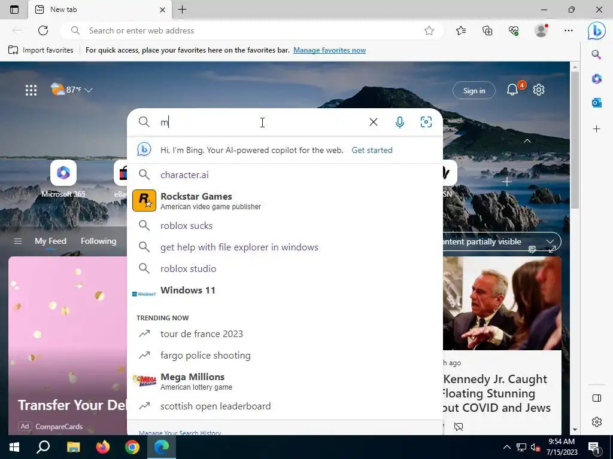The image size is (613, 459).
Task: Open Chrome from the taskbar
Action: [x=132, y=447]
